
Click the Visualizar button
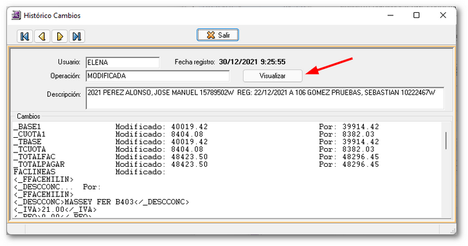tap(273, 76)
